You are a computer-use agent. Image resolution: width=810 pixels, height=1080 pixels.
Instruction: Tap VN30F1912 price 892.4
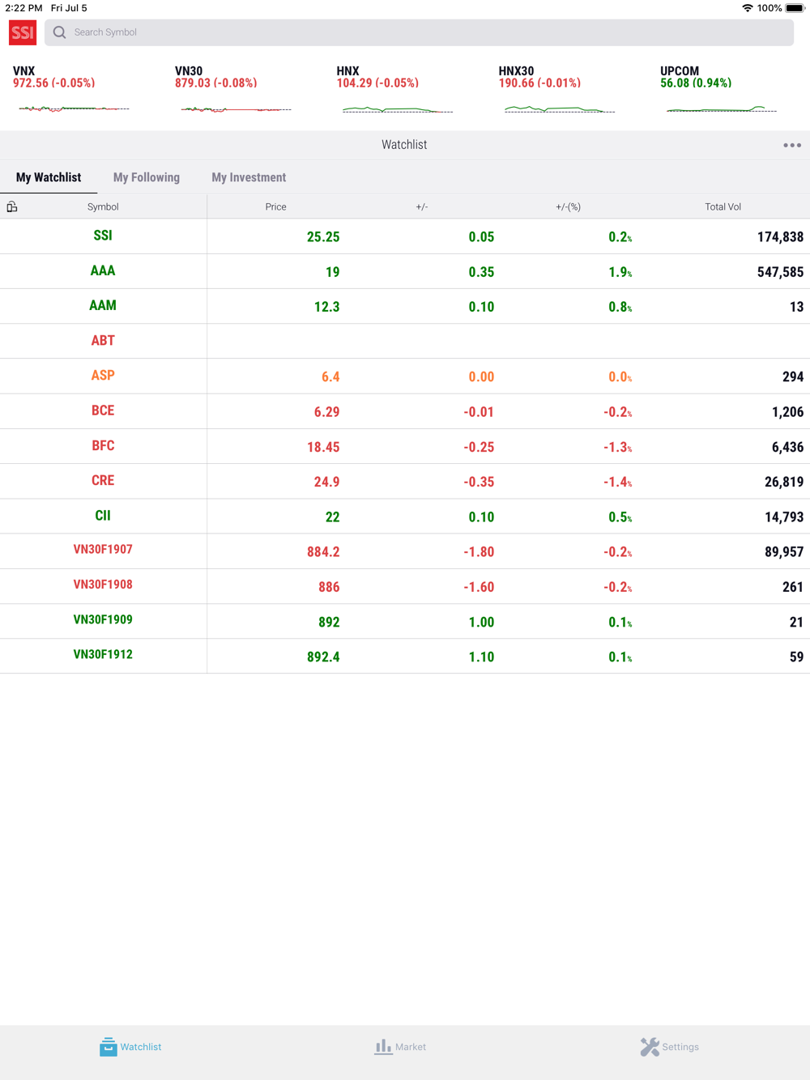[x=323, y=657]
